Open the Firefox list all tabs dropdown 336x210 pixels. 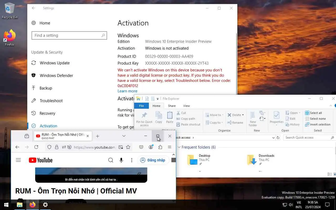[x=124, y=136]
